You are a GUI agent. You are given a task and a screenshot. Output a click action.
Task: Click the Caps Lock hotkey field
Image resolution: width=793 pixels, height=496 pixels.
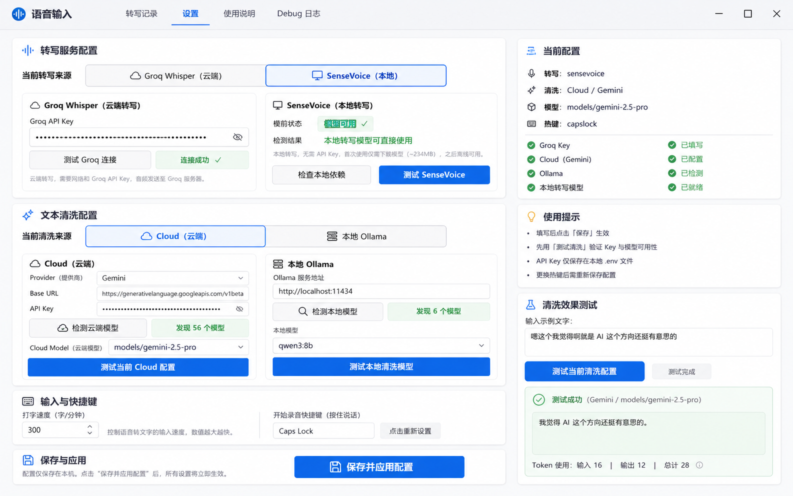pyautogui.click(x=323, y=431)
